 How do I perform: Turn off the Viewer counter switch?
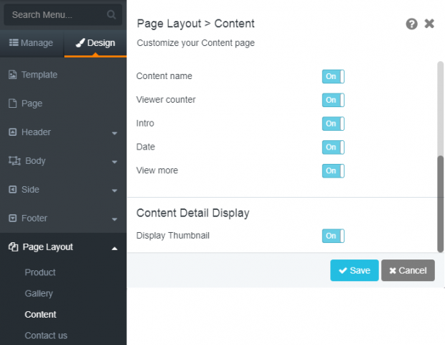click(x=333, y=100)
